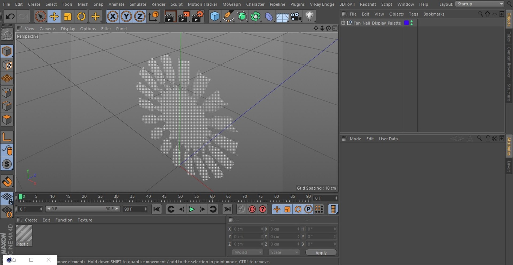Go to start of animation
The image size is (513, 265).
tap(157, 209)
